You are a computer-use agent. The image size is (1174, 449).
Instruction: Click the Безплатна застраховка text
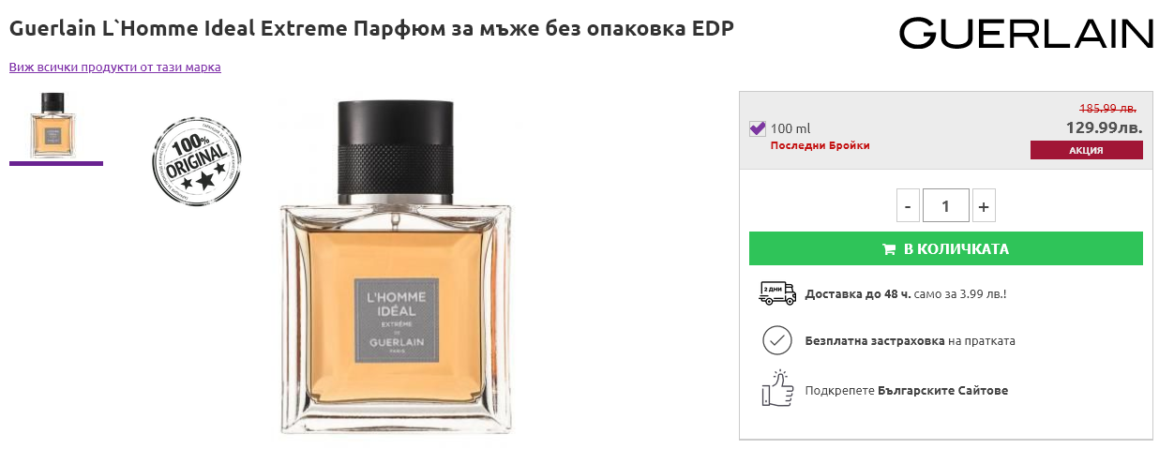tap(875, 341)
